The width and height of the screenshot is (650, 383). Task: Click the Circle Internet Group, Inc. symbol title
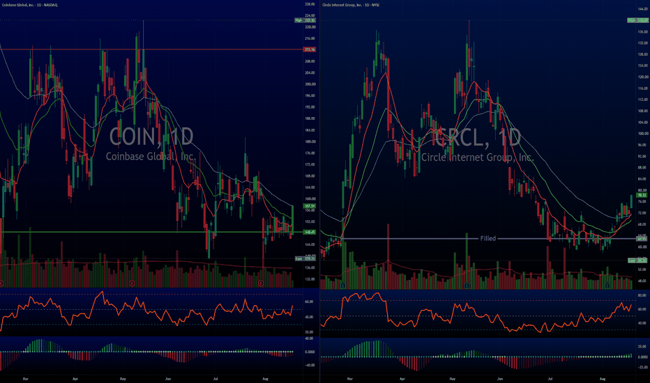pos(351,5)
